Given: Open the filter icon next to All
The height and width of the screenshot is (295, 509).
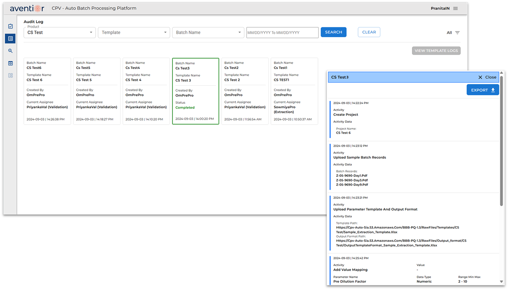Looking at the screenshot, I should [x=458, y=33].
